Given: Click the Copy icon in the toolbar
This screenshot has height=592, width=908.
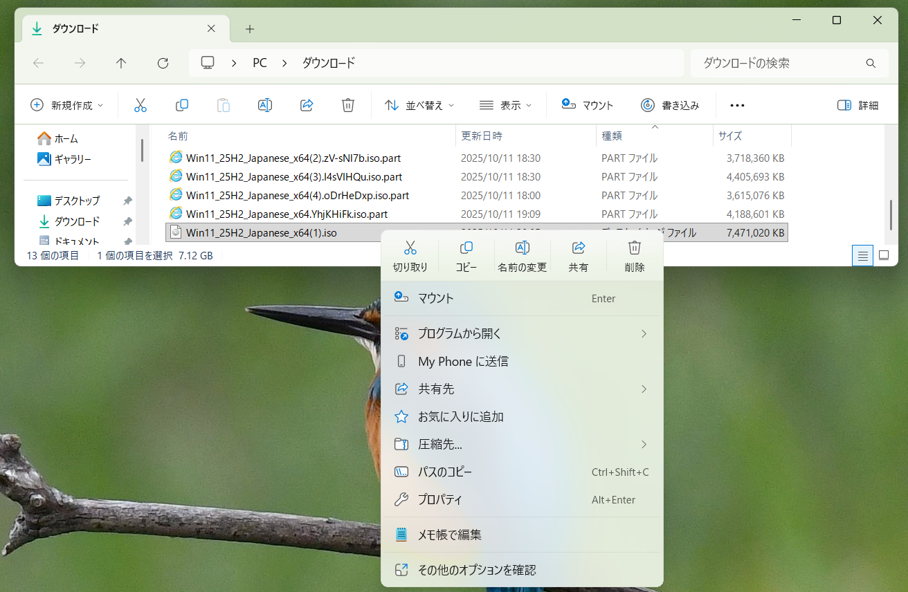Looking at the screenshot, I should (181, 104).
